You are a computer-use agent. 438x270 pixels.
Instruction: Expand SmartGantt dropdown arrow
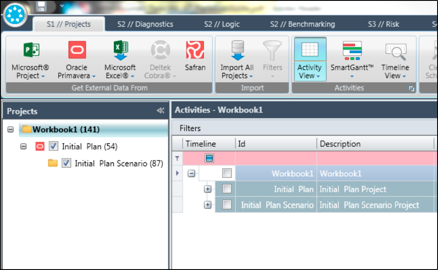pyautogui.click(x=352, y=76)
